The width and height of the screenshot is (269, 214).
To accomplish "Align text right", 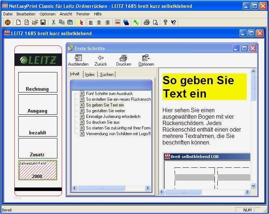I will tap(107, 23).
